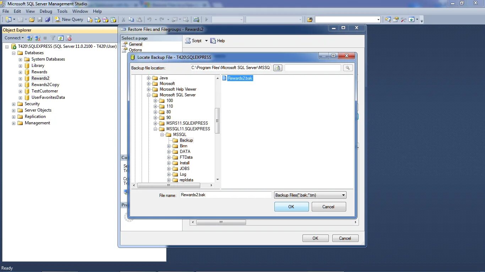This screenshot has height=272, width=485.
Task: Click the Disconnect icon in Object Explorer
Action: (x=37, y=38)
